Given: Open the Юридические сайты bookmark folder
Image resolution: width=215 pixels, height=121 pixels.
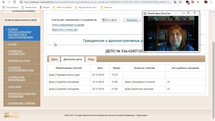Looking at the screenshot, I should (86, 7).
